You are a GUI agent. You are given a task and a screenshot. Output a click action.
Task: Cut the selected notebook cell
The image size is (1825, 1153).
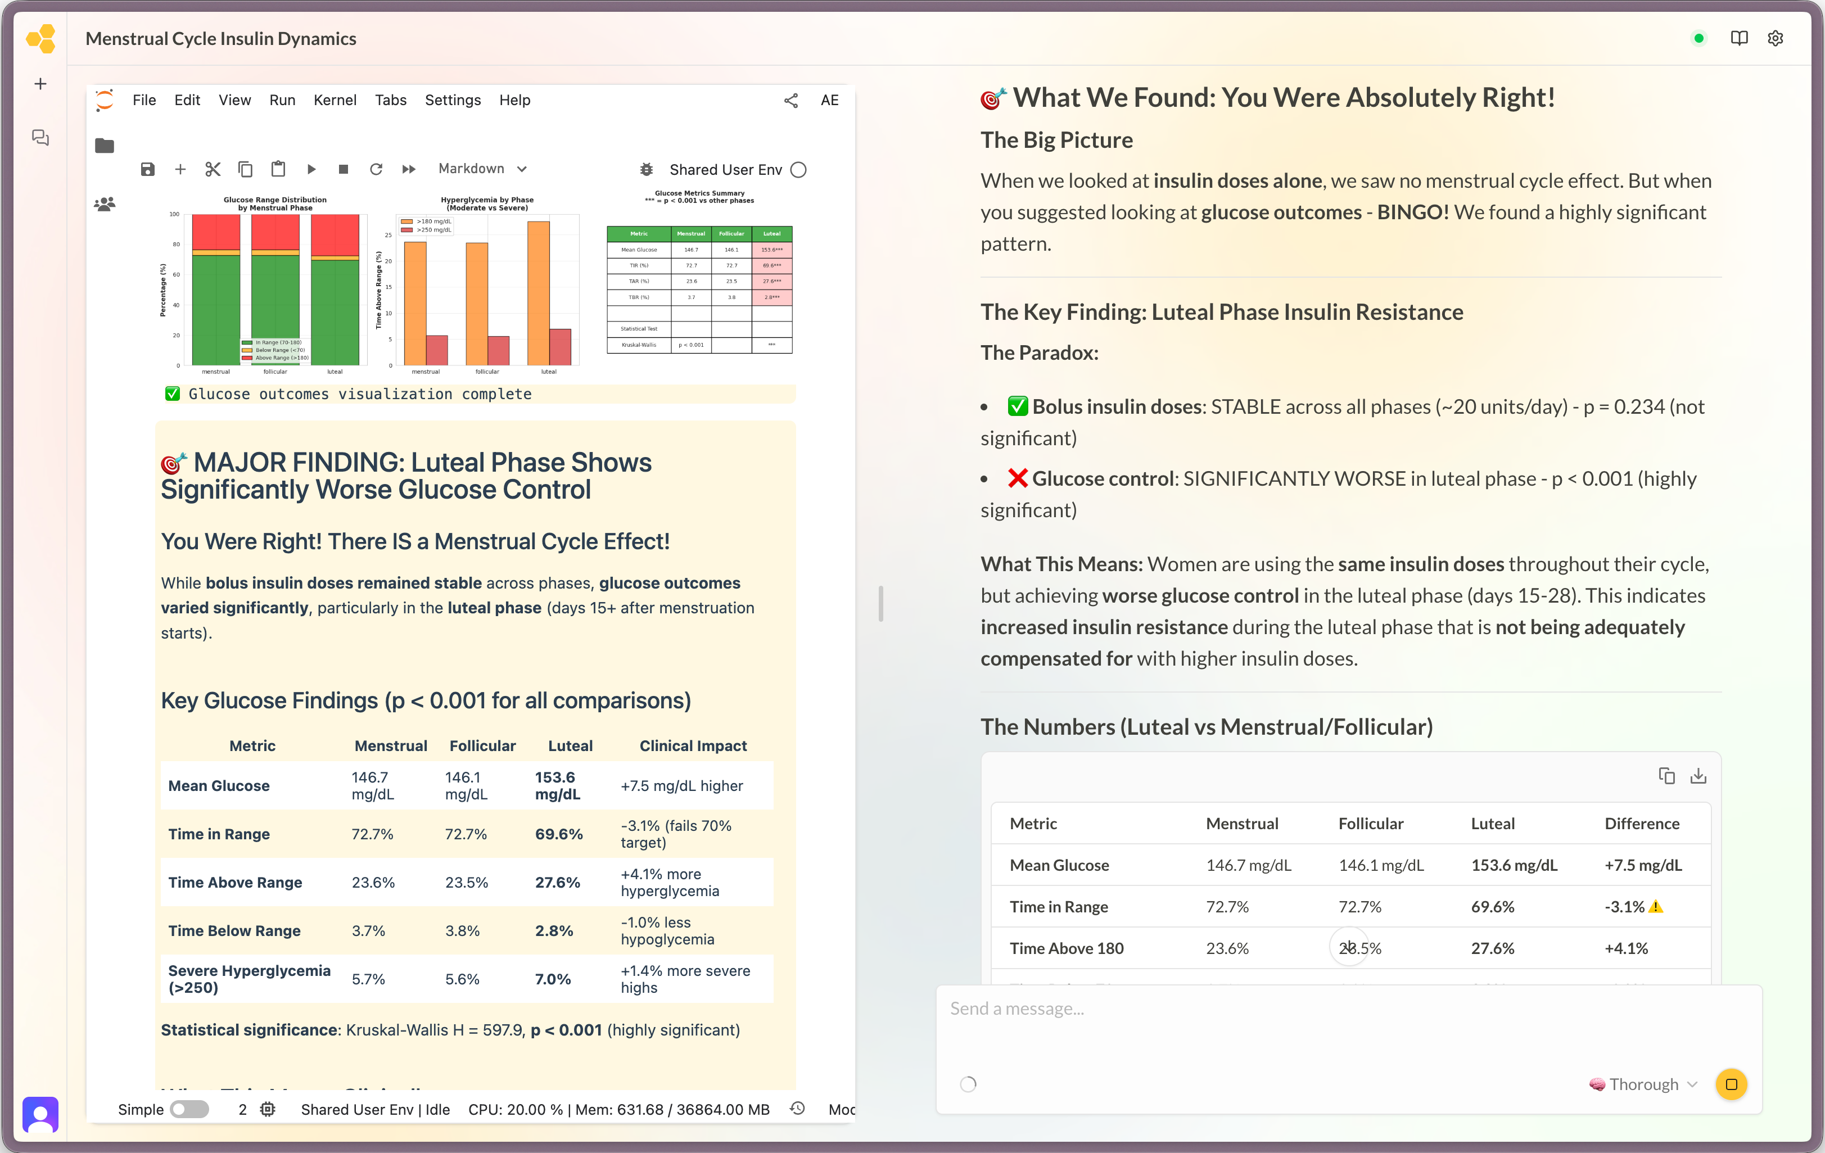pos(213,168)
